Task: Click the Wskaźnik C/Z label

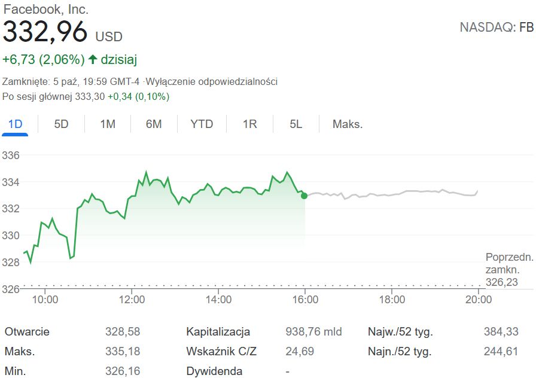Action: coord(221,351)
